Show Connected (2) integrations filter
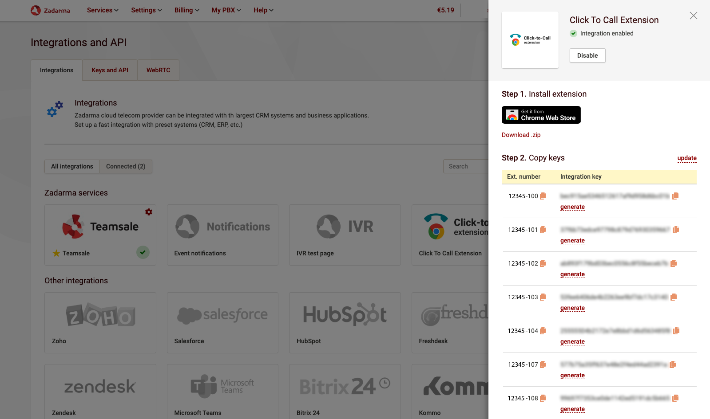The height and width of the screenshot is (419, 710). point(126,166)
